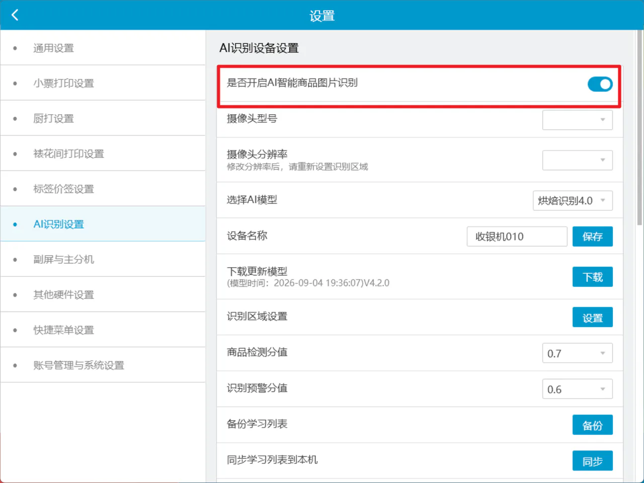
Task: Click the 下载 button to update model
Action: pos(592,277)
